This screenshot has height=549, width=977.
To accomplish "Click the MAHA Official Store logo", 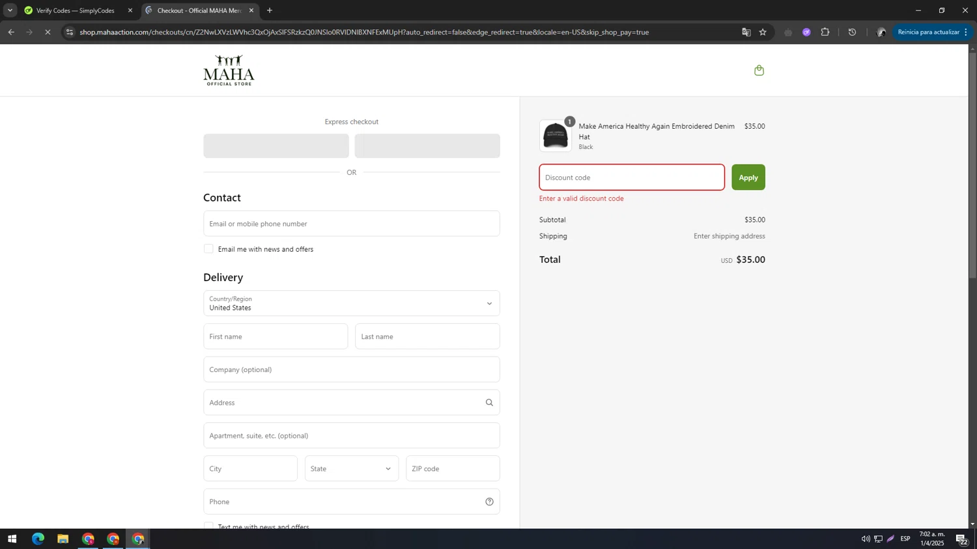I will pos(229,70).
